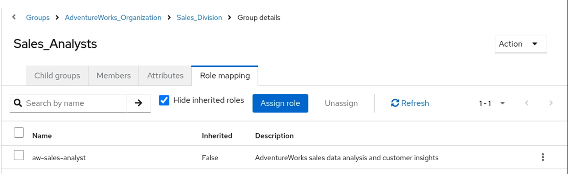Click the Assign role button
This screenshot has width=568, height=174.
(280, 103)
